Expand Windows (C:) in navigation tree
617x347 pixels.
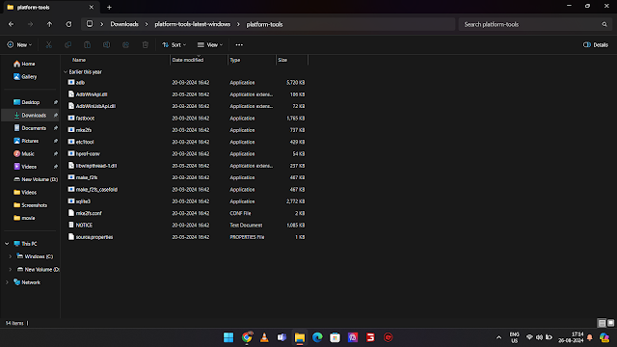point(11,256)
